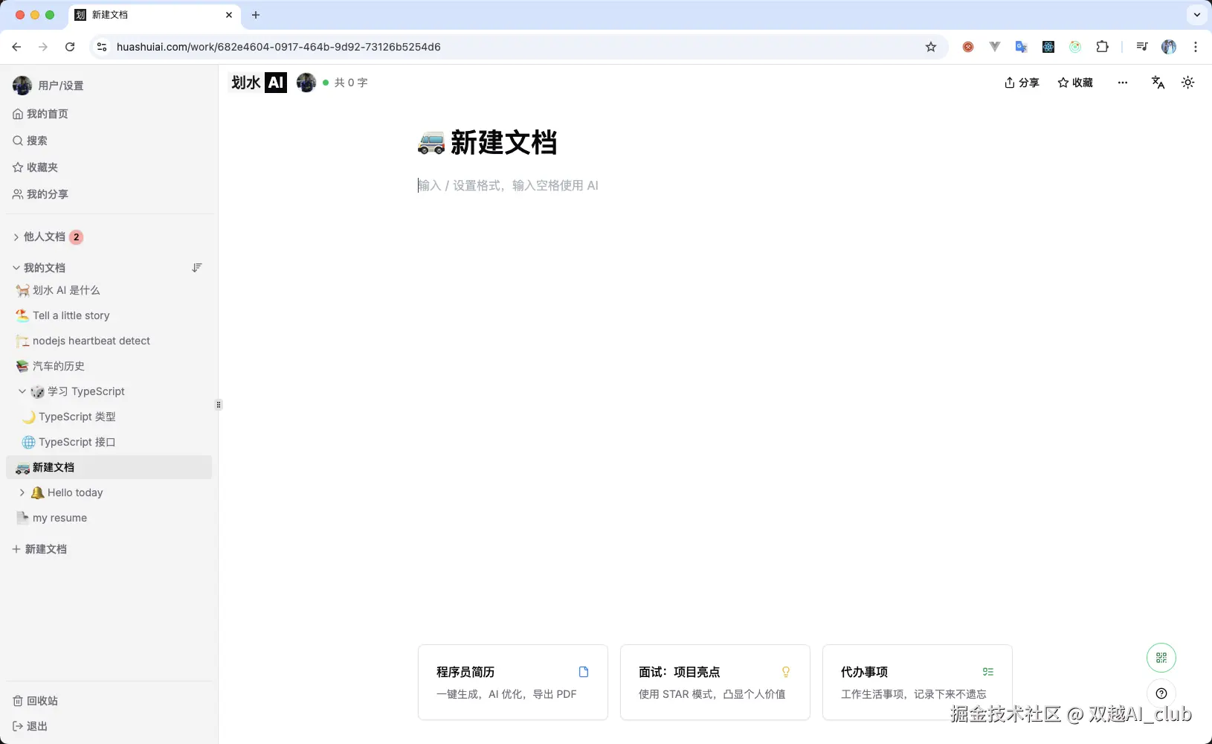
Task: Choose the 面试：项目亮点 template card
Action: click(715, 682)
